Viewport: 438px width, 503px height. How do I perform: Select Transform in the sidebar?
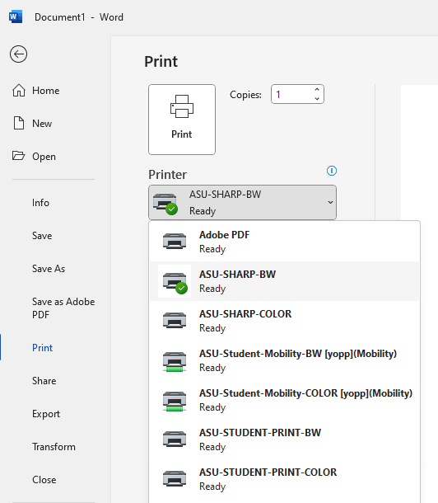point(54,447)
